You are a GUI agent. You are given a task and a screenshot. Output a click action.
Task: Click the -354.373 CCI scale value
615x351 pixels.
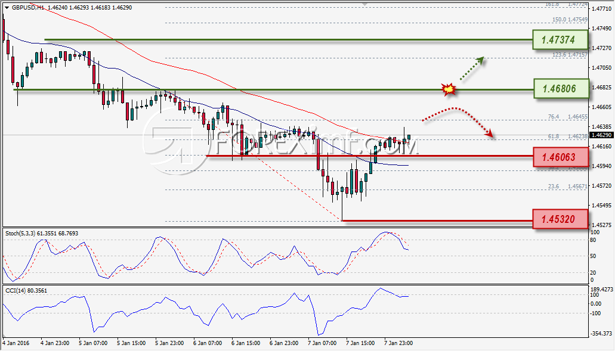point(602,333)
